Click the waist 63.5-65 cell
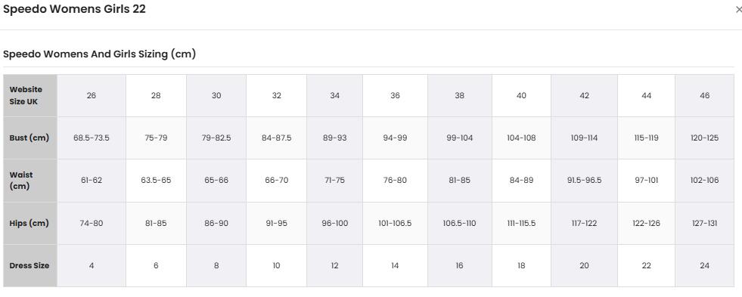Image resolution: width=742 pixels, height=297 pixels. pyautogui.click(x=156, y=181)
